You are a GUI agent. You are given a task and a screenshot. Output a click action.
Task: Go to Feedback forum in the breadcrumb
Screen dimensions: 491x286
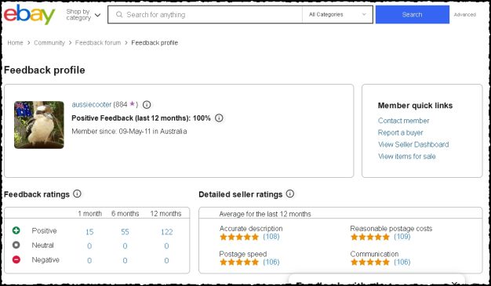tap(98, 43)
